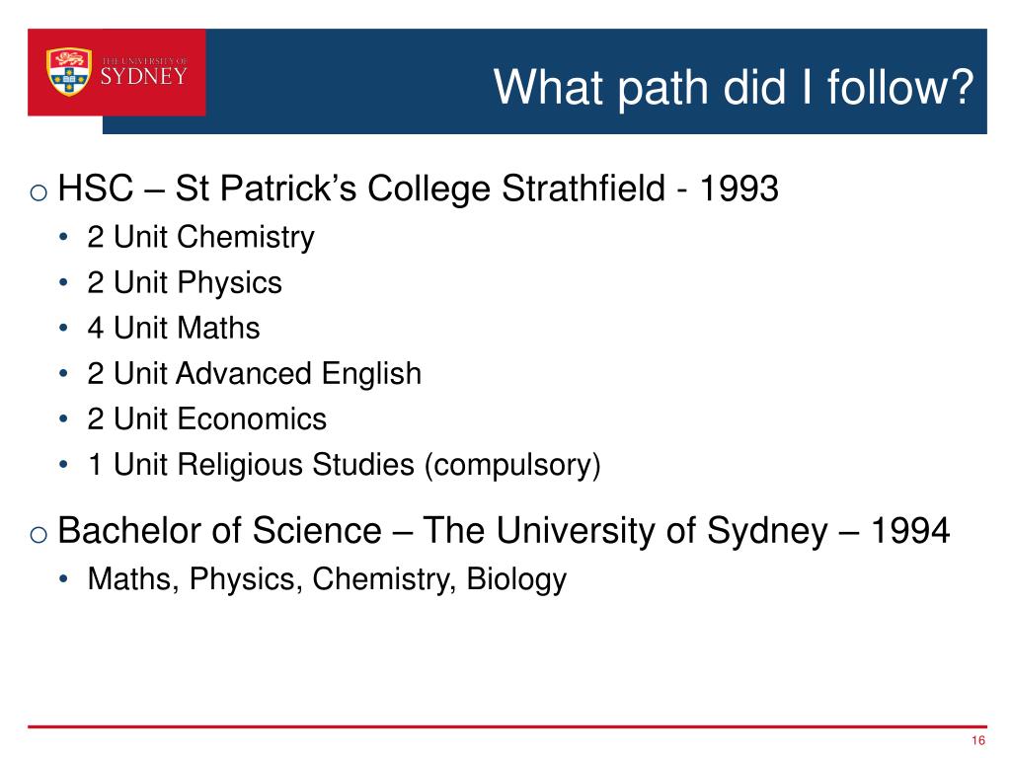The image size is (1011, 758).
Task: Click the Bachelor of Science heading
Action: coord(504,532)
